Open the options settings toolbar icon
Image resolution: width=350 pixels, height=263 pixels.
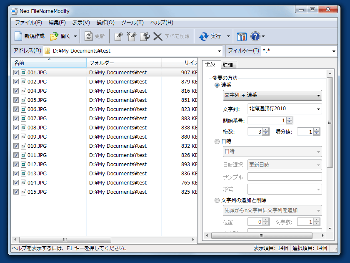(x=242, y=36)
